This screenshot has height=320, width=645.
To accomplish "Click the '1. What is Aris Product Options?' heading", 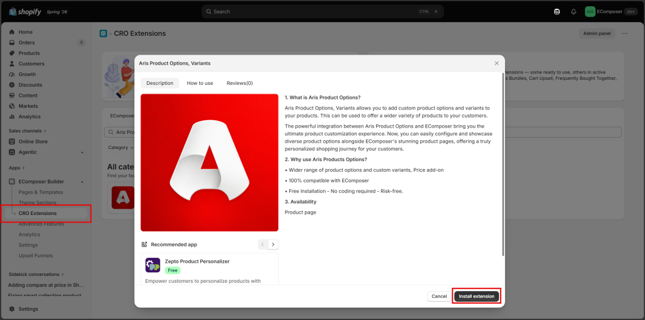I will tap(322, 97).
